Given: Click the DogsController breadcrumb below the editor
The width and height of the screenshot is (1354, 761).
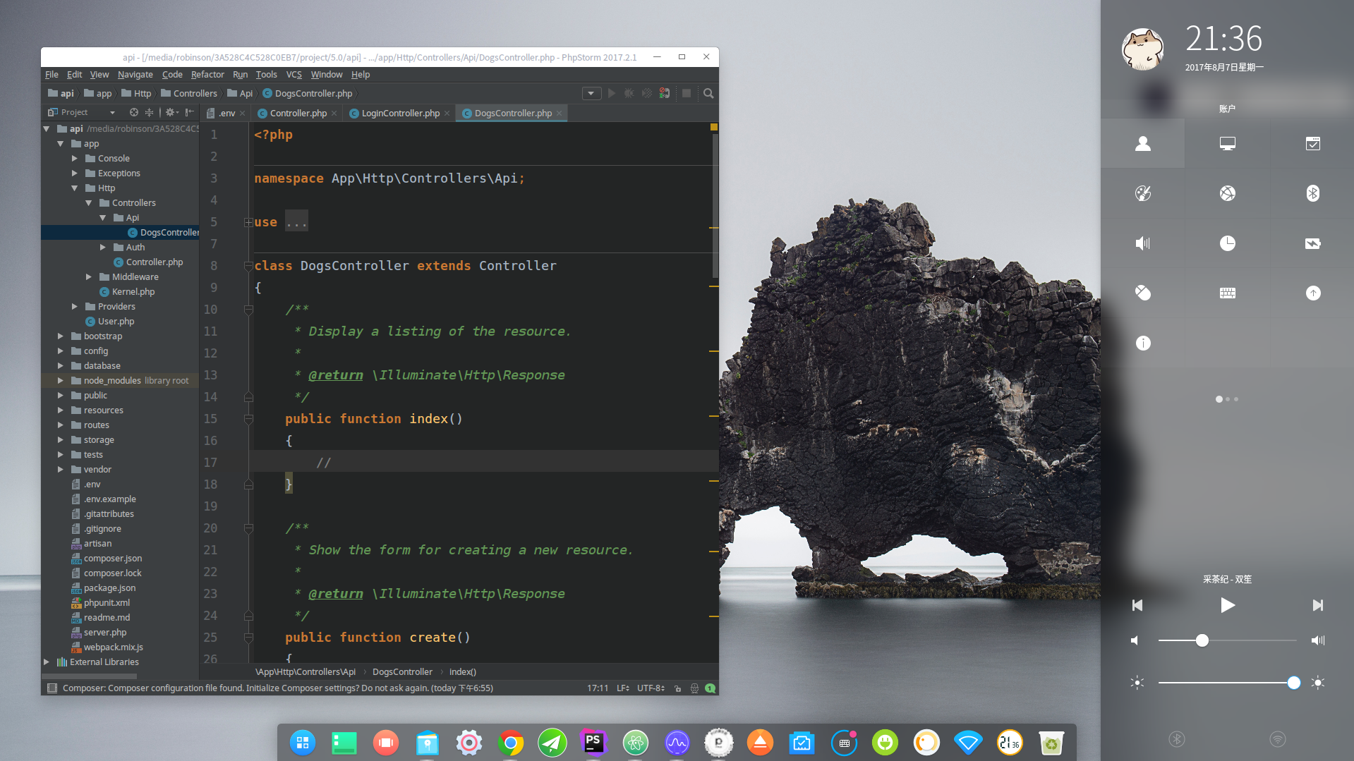Looking at the screenshot, I should tap(402, 672).
